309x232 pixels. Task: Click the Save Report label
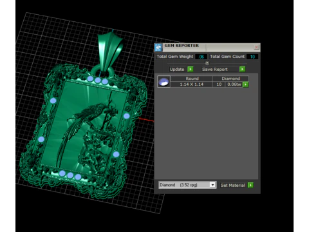215,69
